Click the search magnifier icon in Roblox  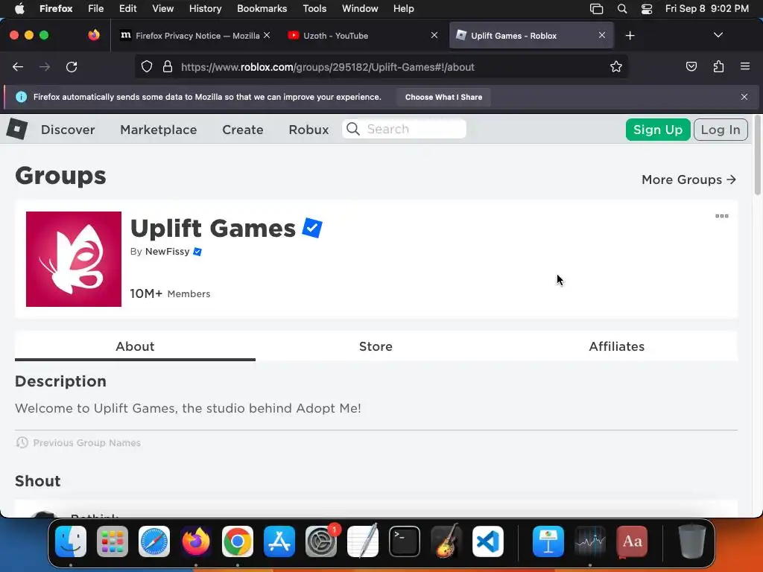(353, 129)
